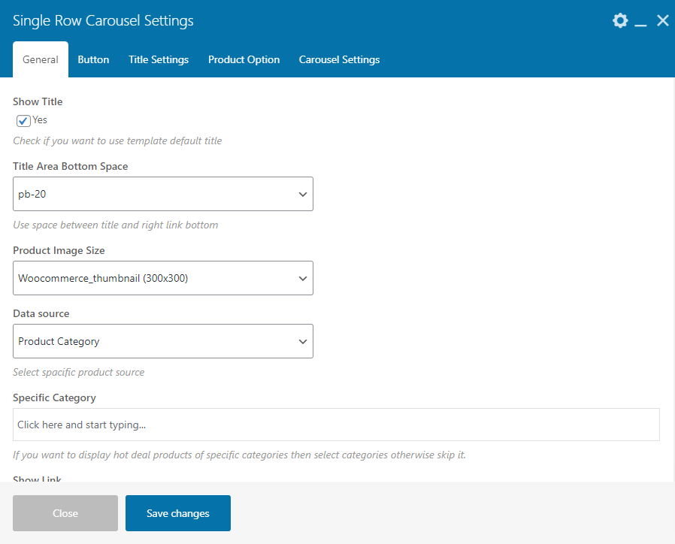The width and height of the screenshot is (675, 544).
Task: Open the gear settings icon in header
Action: click(x=620, y=20)
